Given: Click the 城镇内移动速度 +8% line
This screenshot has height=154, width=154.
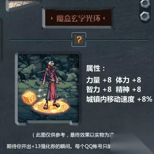Looking at the screenshot, I should [119, 99].
